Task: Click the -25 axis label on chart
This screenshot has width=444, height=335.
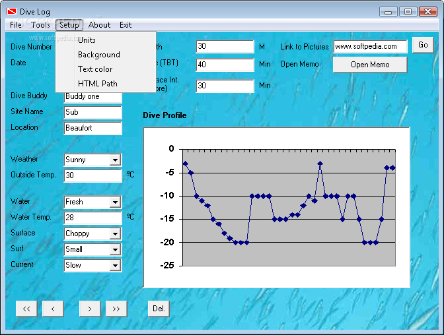Action: pyautogui.click(x=167, y=266)
